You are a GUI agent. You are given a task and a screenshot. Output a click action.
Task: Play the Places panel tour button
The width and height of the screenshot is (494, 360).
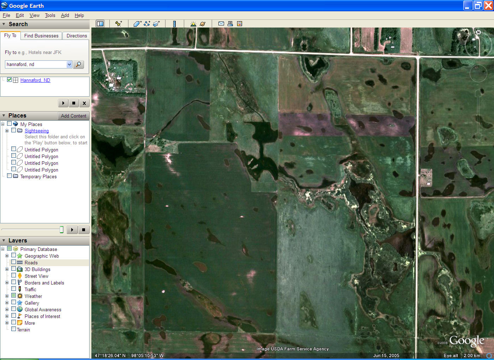(72, 230)
